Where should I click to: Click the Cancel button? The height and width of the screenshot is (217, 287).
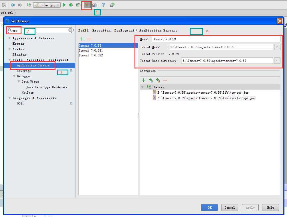(230, 208)
